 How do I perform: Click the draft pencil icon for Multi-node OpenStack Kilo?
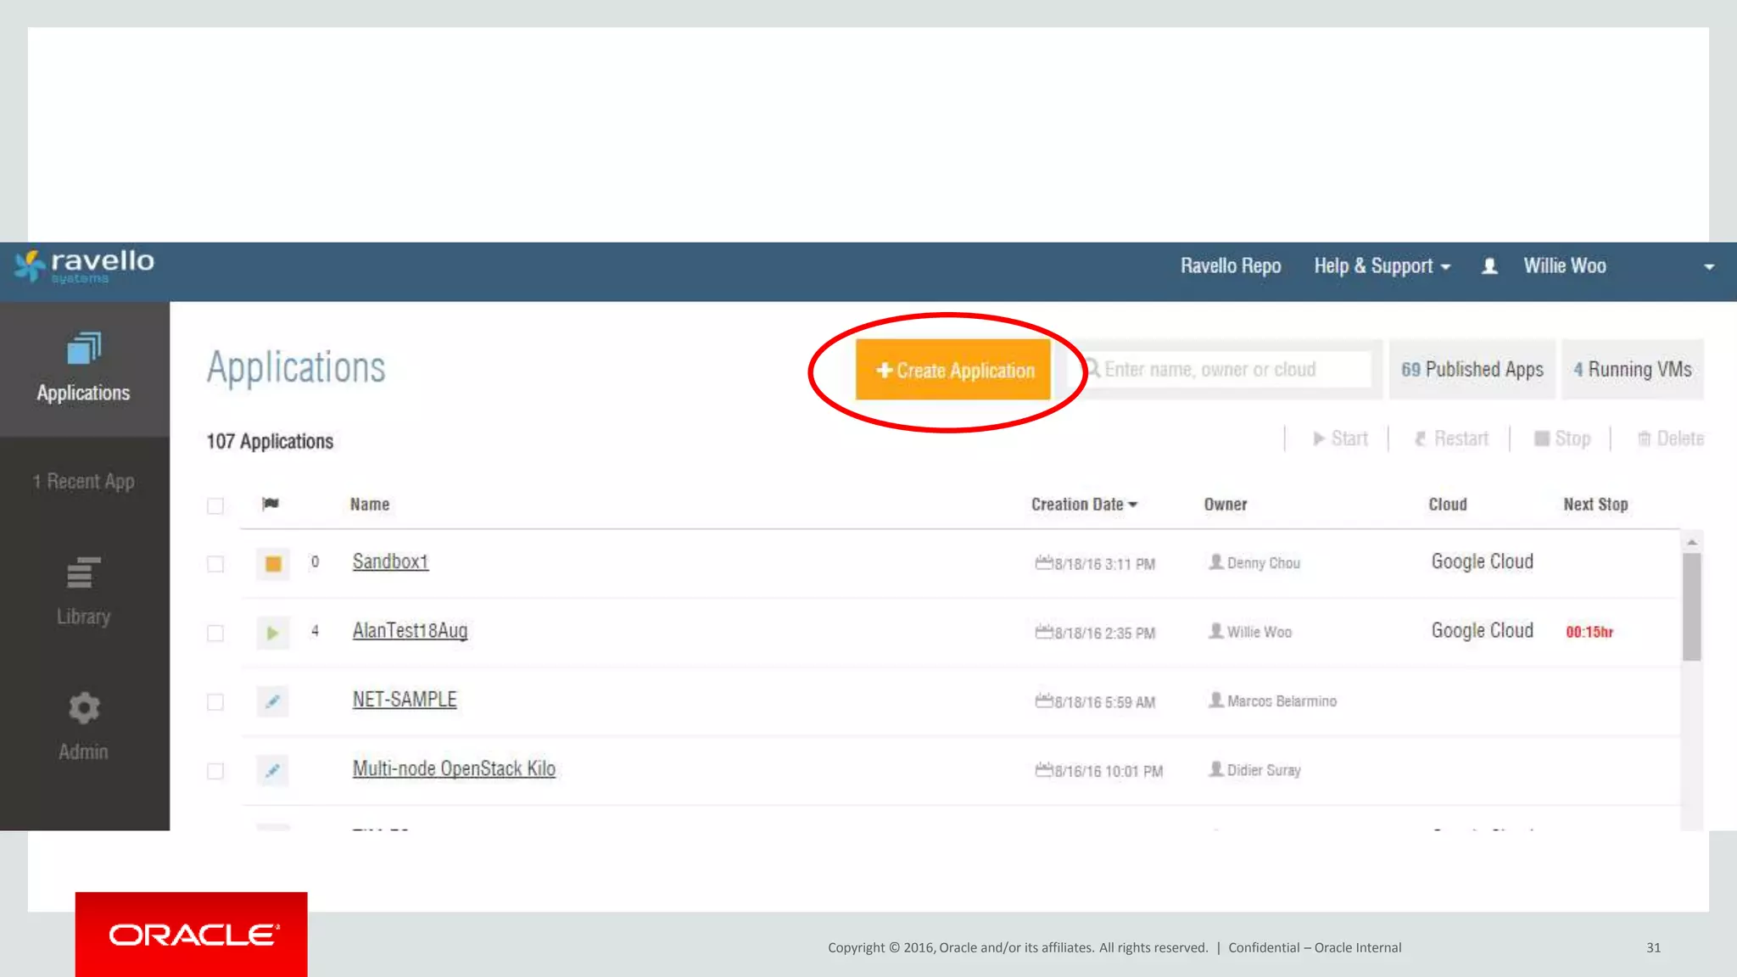[273, 771]
